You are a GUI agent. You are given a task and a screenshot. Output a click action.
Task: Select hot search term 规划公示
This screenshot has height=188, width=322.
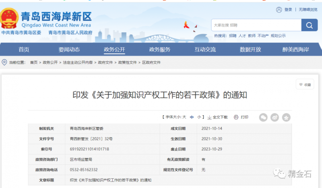pyautogui.click(x=278, y=36)
